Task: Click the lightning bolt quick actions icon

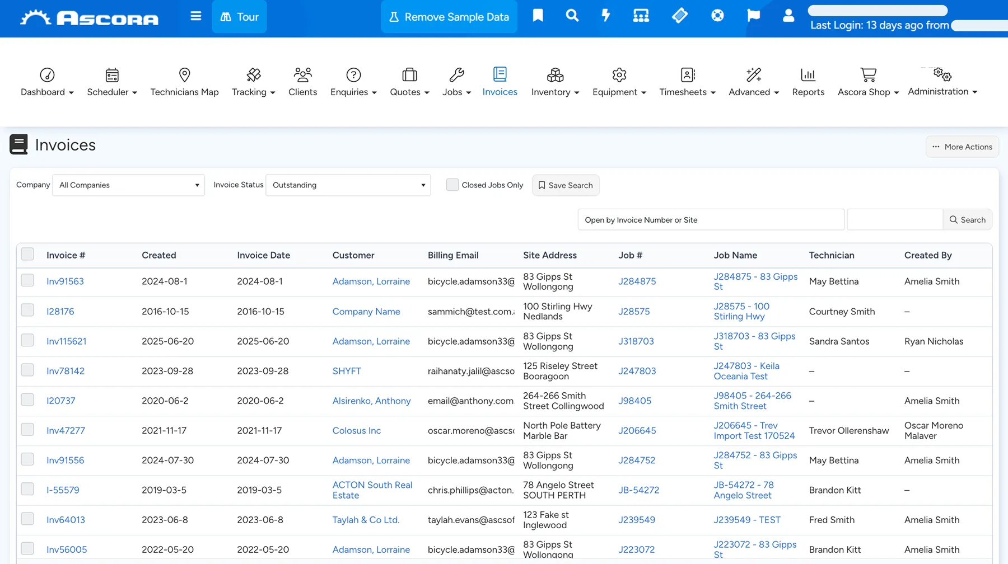Action: pyautogui.click(x=606, y=16)
